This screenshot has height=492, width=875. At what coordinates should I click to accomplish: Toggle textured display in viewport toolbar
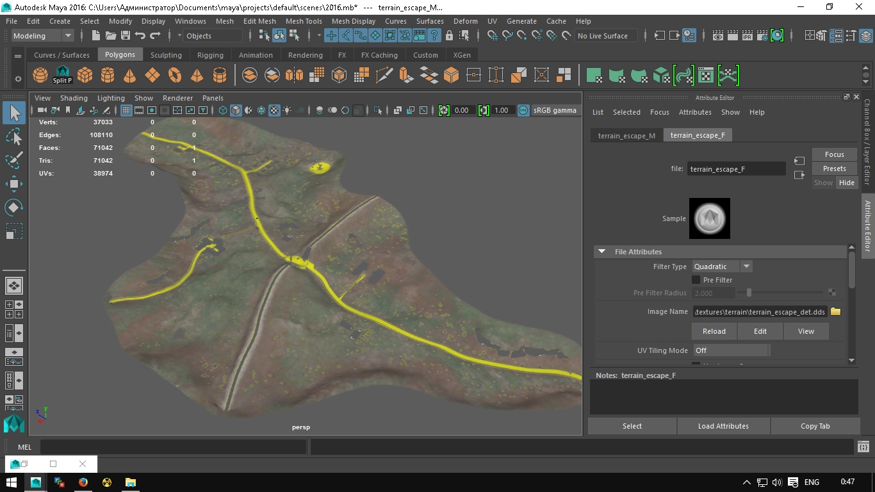tap(274, 110)
